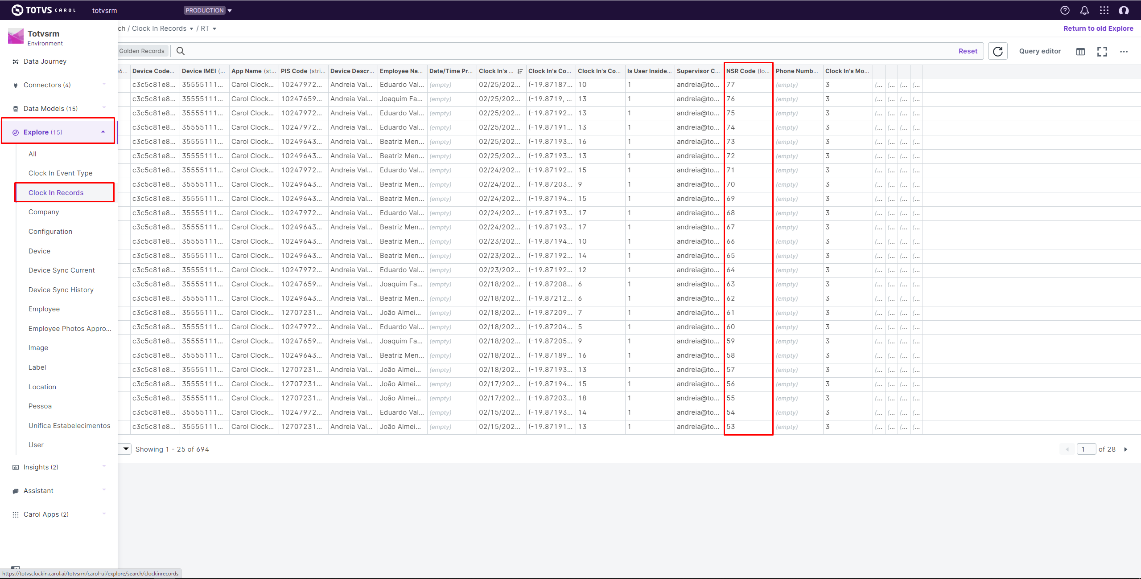Click the Reset link
Image resolution: width=1141 pixels, height=579 pixels.
(x=968, y=51)
